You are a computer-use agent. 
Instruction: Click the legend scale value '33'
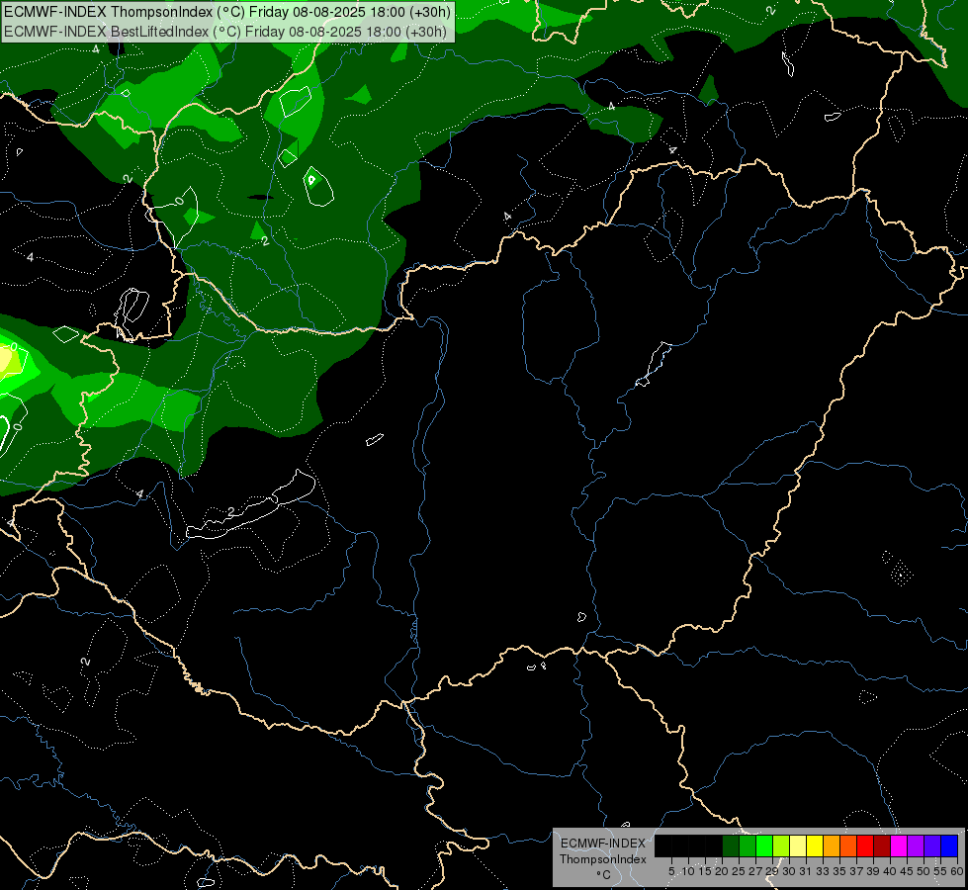pyautogui.click(x=823, y=871)
